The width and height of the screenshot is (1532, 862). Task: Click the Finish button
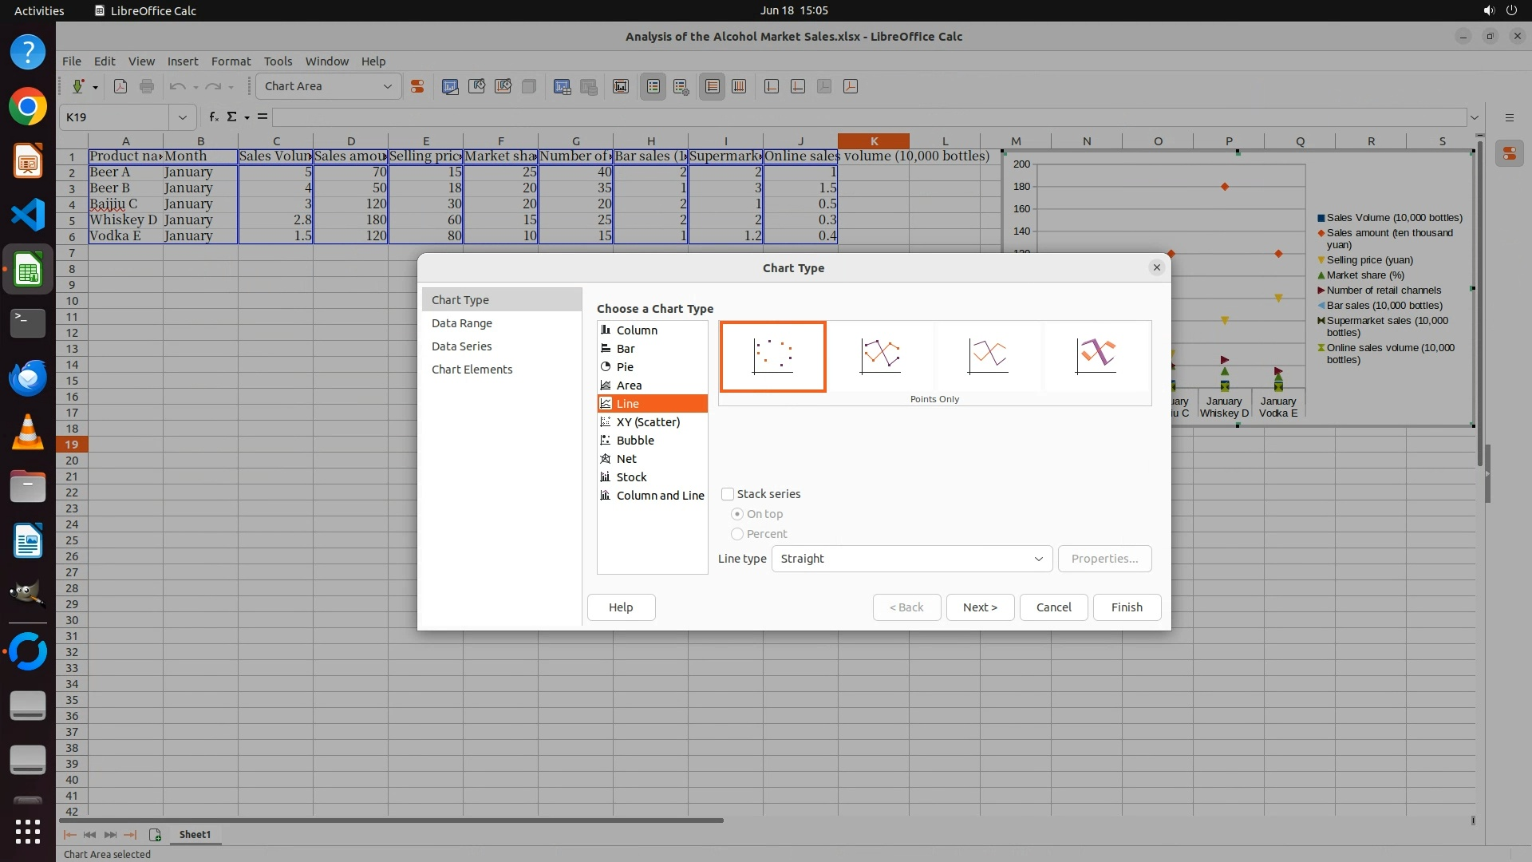click(1126, 607)
